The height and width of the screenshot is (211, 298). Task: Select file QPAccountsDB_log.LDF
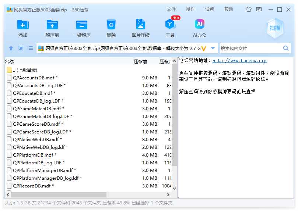88,86
